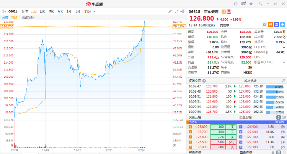Switch broker view to list layout icon
The height and width of the screenshot is (154, 287).
[x=279, y=152]
